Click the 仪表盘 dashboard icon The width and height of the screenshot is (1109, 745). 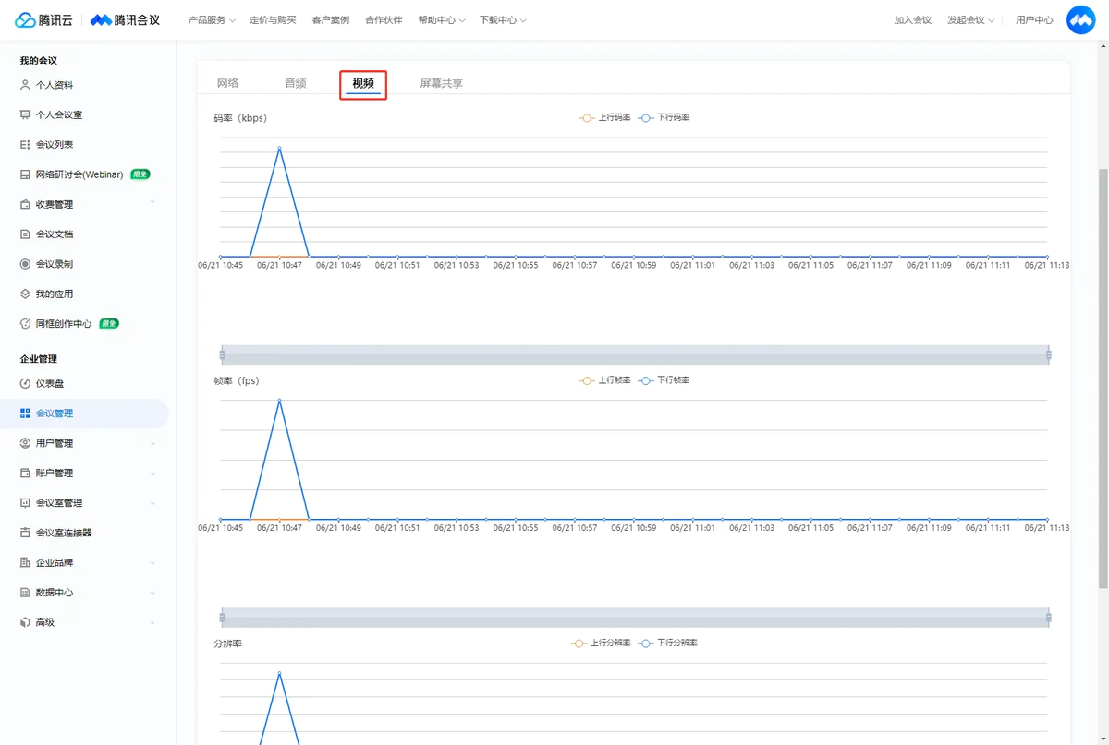(x=25, y=383)
